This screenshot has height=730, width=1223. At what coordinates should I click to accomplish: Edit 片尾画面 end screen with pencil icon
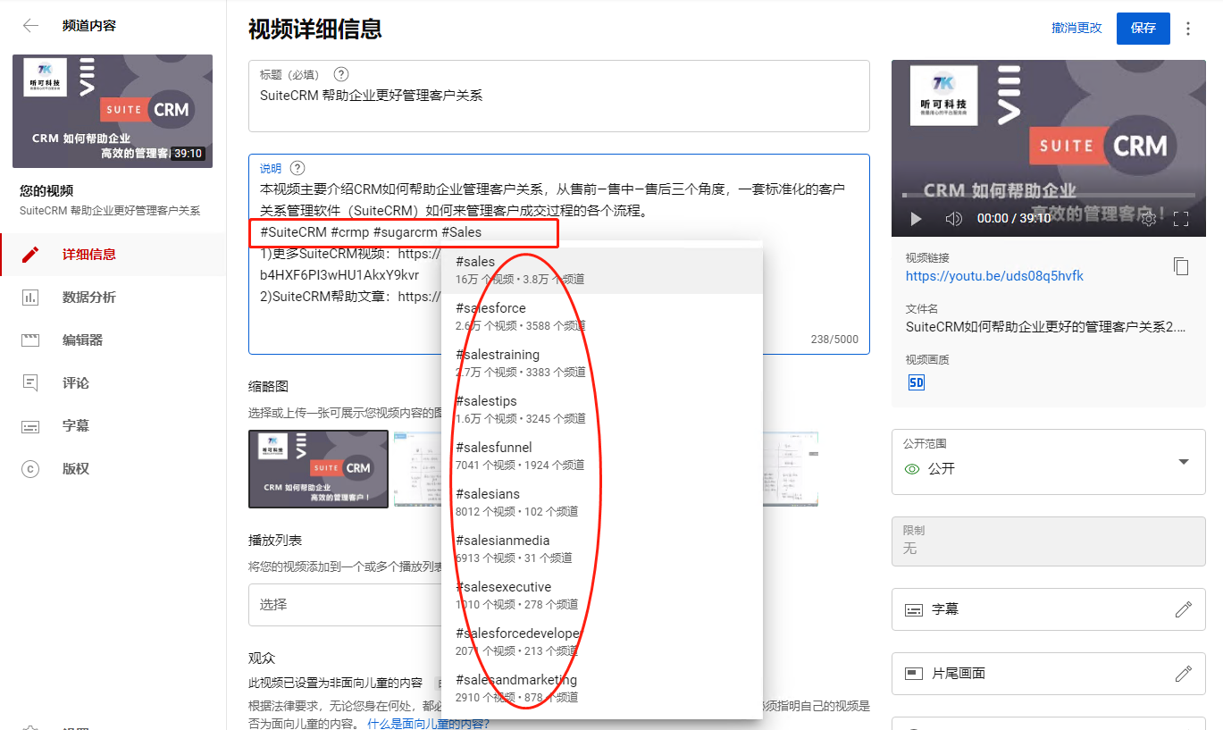coord(1183,674)
